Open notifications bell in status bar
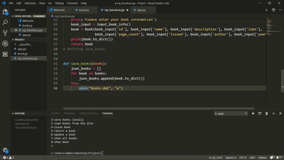Image resolution: width=284 pixels, height=160 pixels. (x=277, y=158)
